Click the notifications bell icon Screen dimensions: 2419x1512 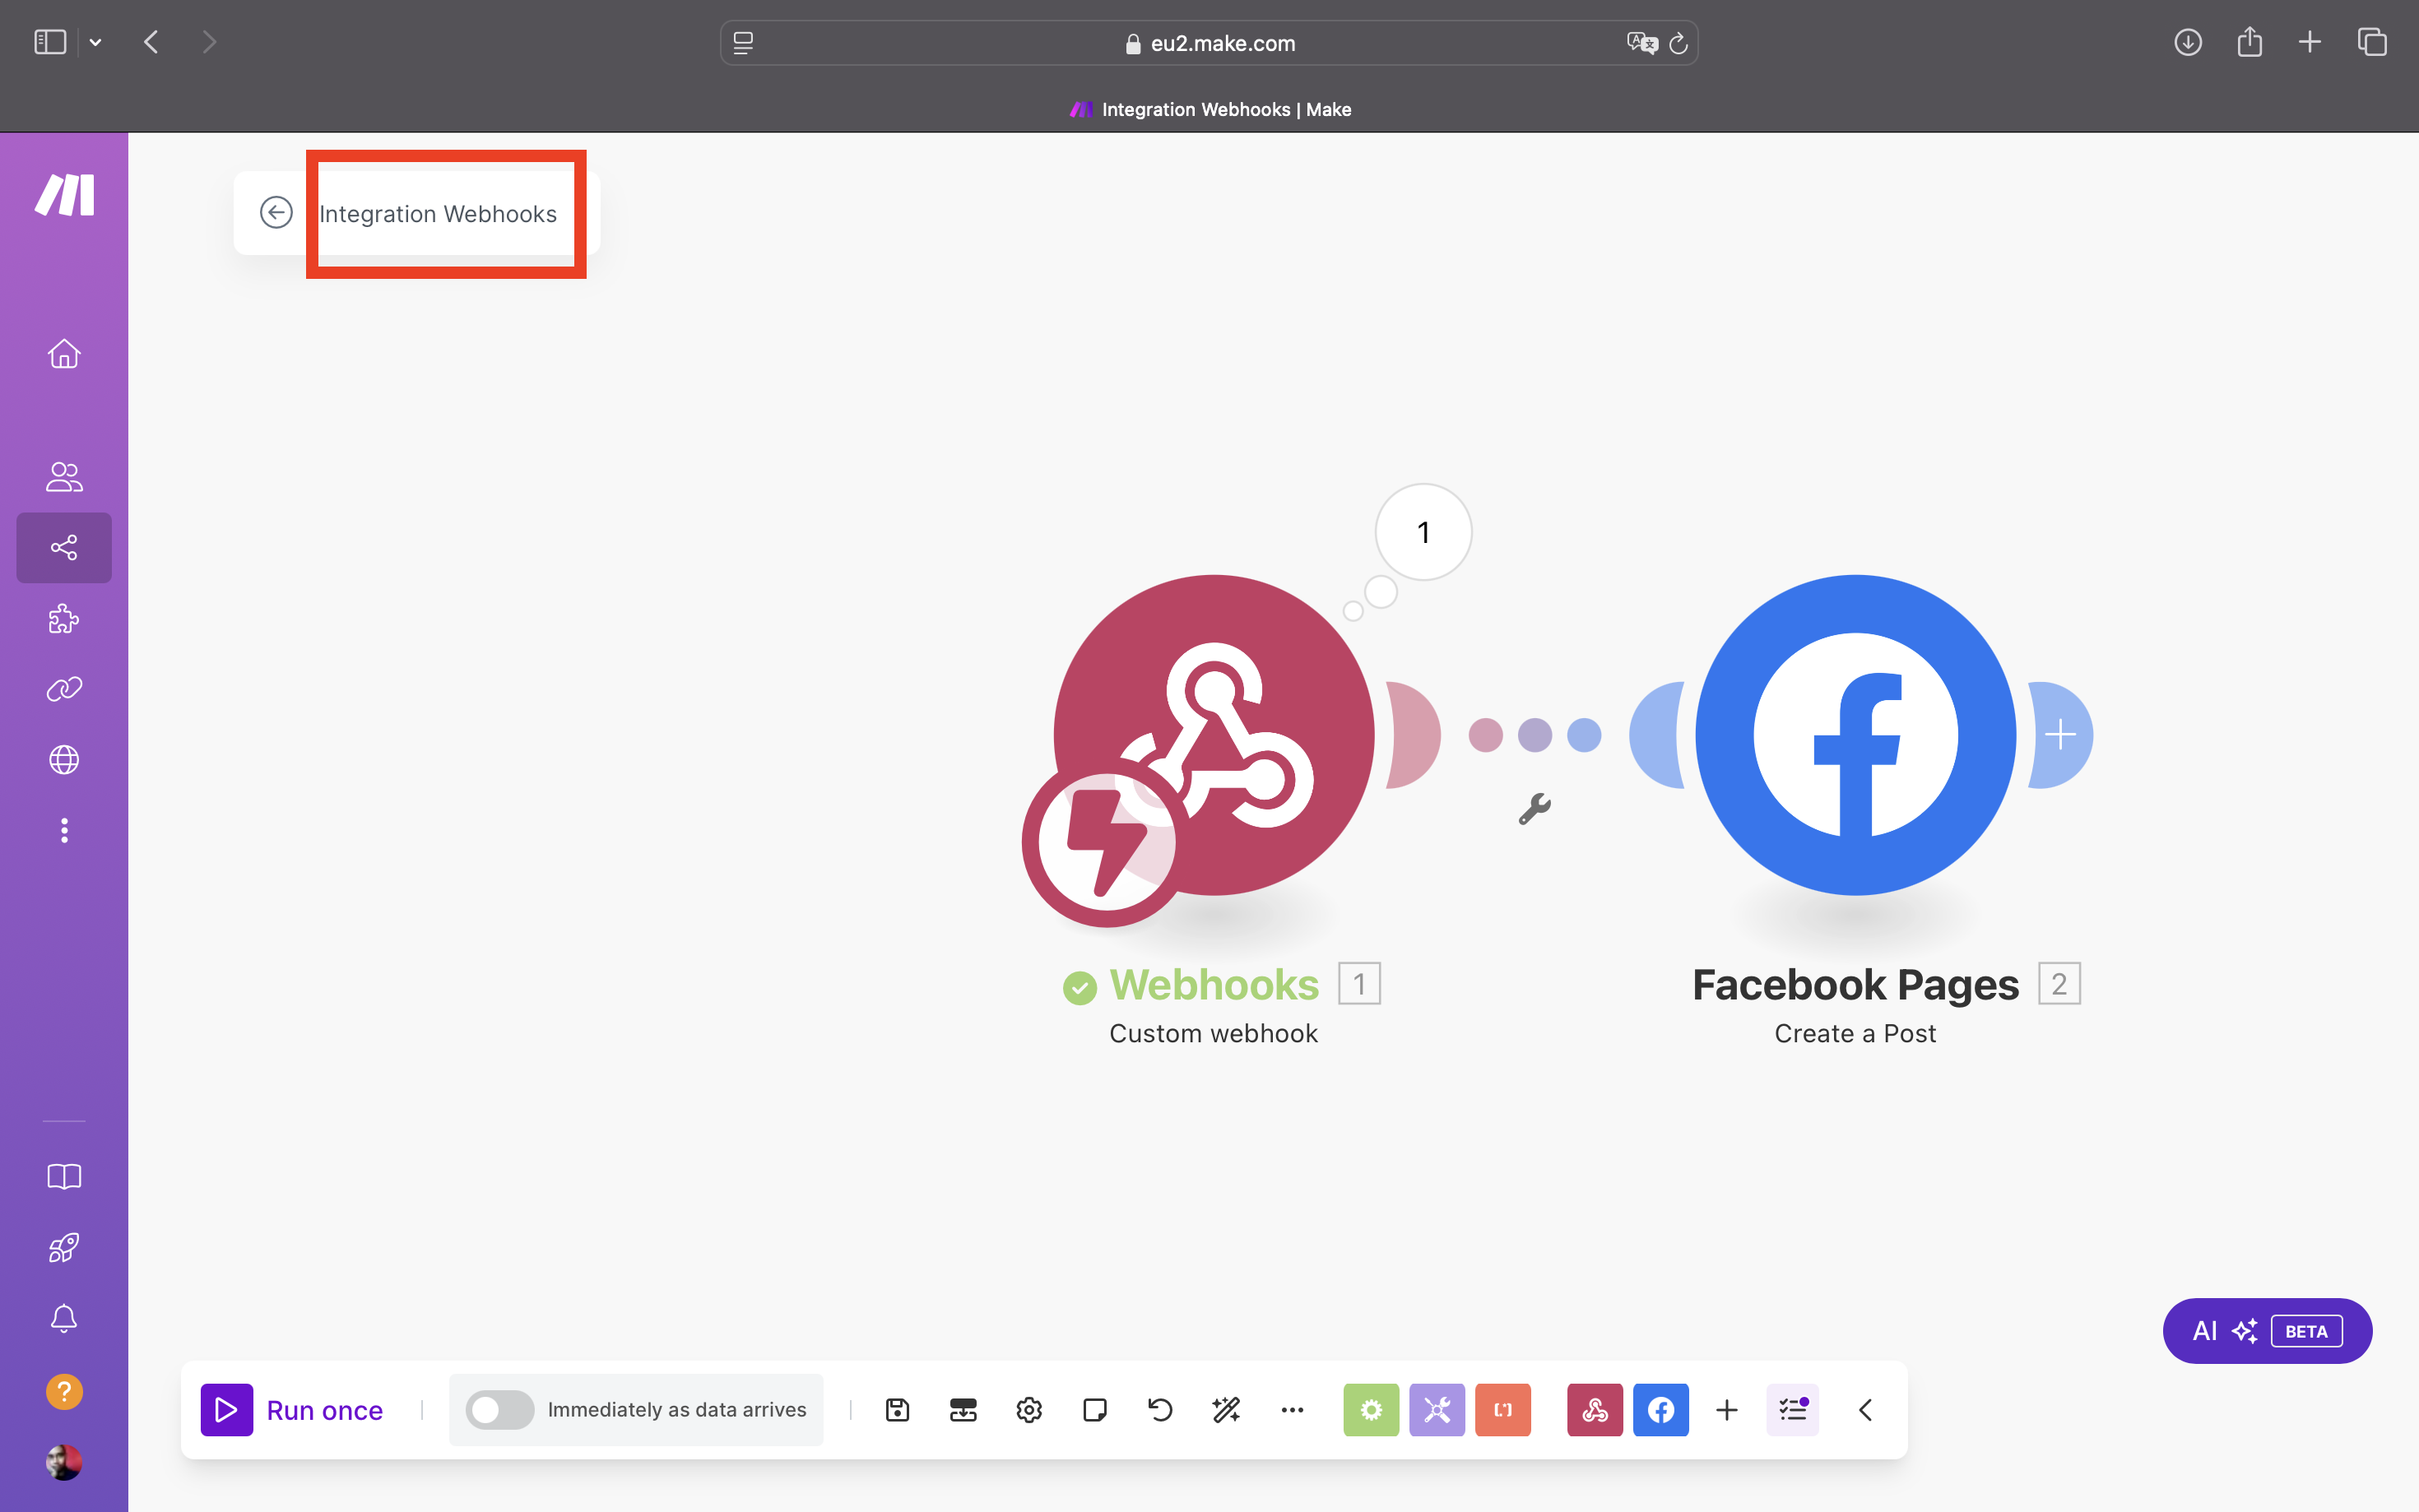pos(64,1319)
